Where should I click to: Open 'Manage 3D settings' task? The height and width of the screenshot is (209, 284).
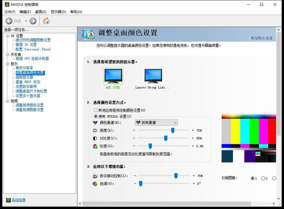pyautogui.click(x=26, y=45)
